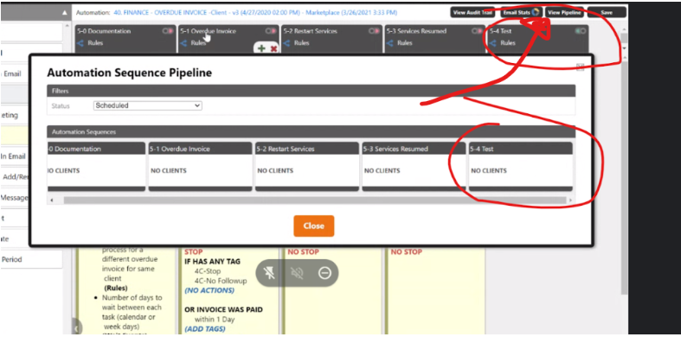This screenshot has width=681, height=337.
Task: Click NO CLIENTS text under 5-1 Overdue Invoice
Action: coord(169,171)
